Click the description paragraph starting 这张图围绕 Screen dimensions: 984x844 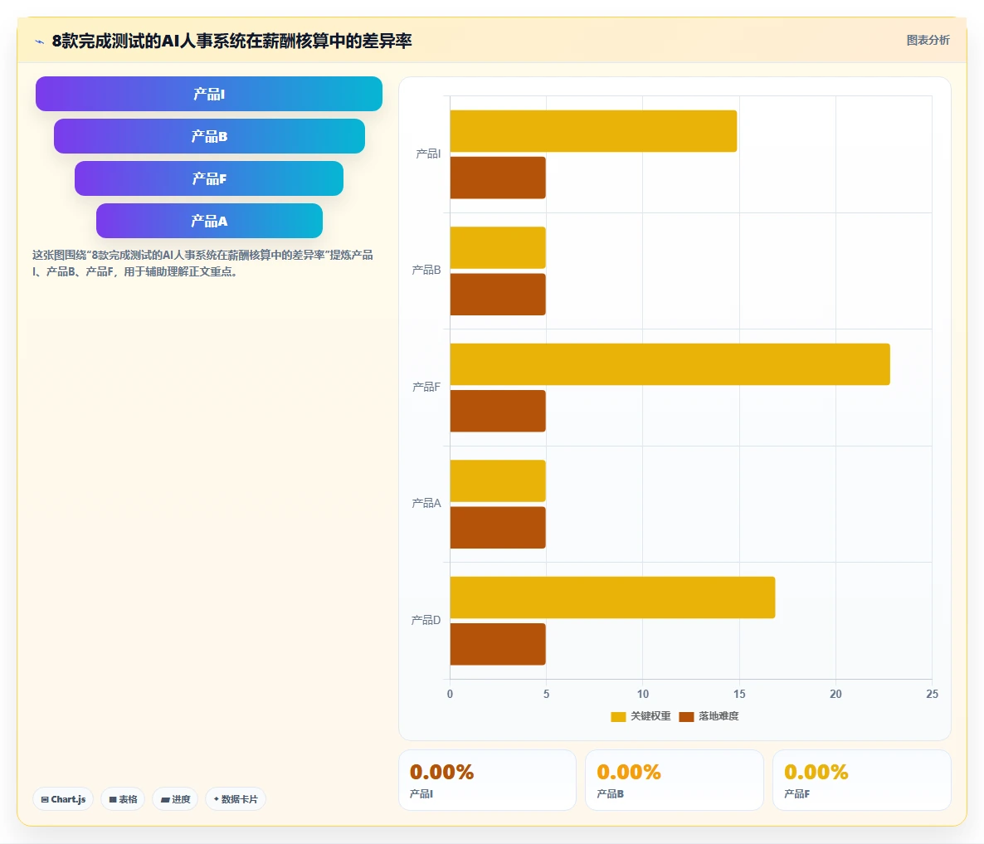pyautogui.click(x=202, y=263)
